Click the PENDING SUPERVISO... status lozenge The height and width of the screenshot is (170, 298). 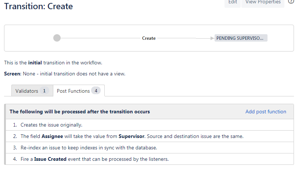[241, 38]
